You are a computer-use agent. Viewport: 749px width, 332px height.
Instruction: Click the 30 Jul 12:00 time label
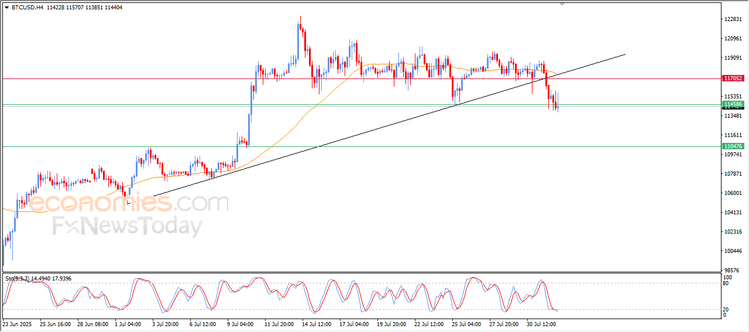(542, 324)
